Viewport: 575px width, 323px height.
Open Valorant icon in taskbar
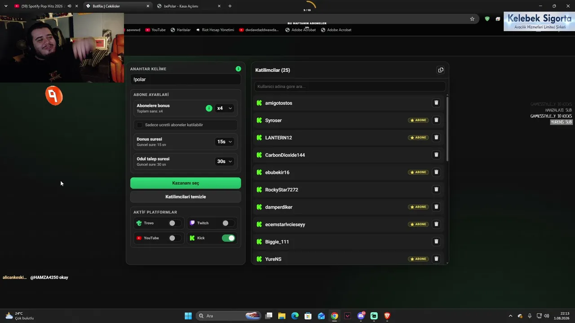click(x=348, y=316)
